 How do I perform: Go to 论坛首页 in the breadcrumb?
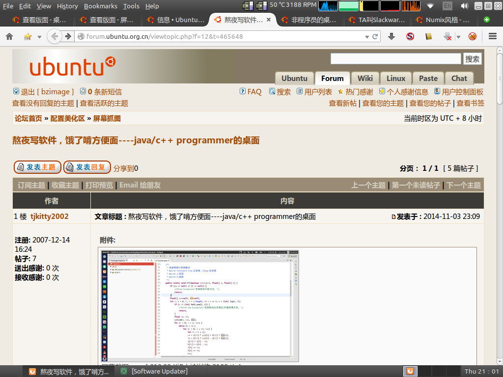pyautogui.click(x=28, y=118)
